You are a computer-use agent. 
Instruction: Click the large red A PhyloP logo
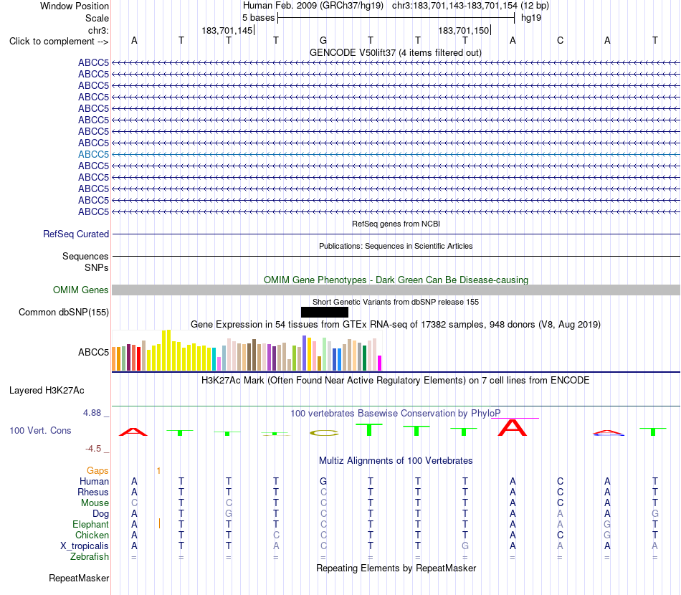513,428
